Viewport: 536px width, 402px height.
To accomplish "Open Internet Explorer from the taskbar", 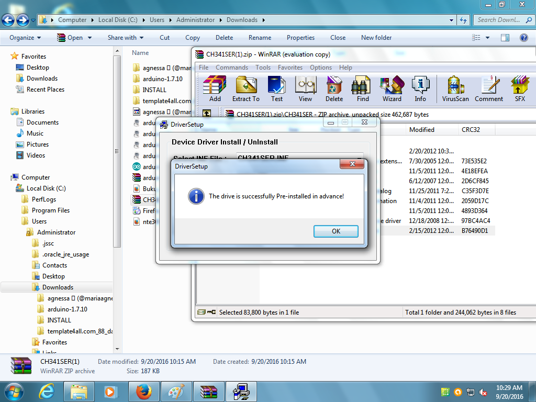I will click(47, 392).
